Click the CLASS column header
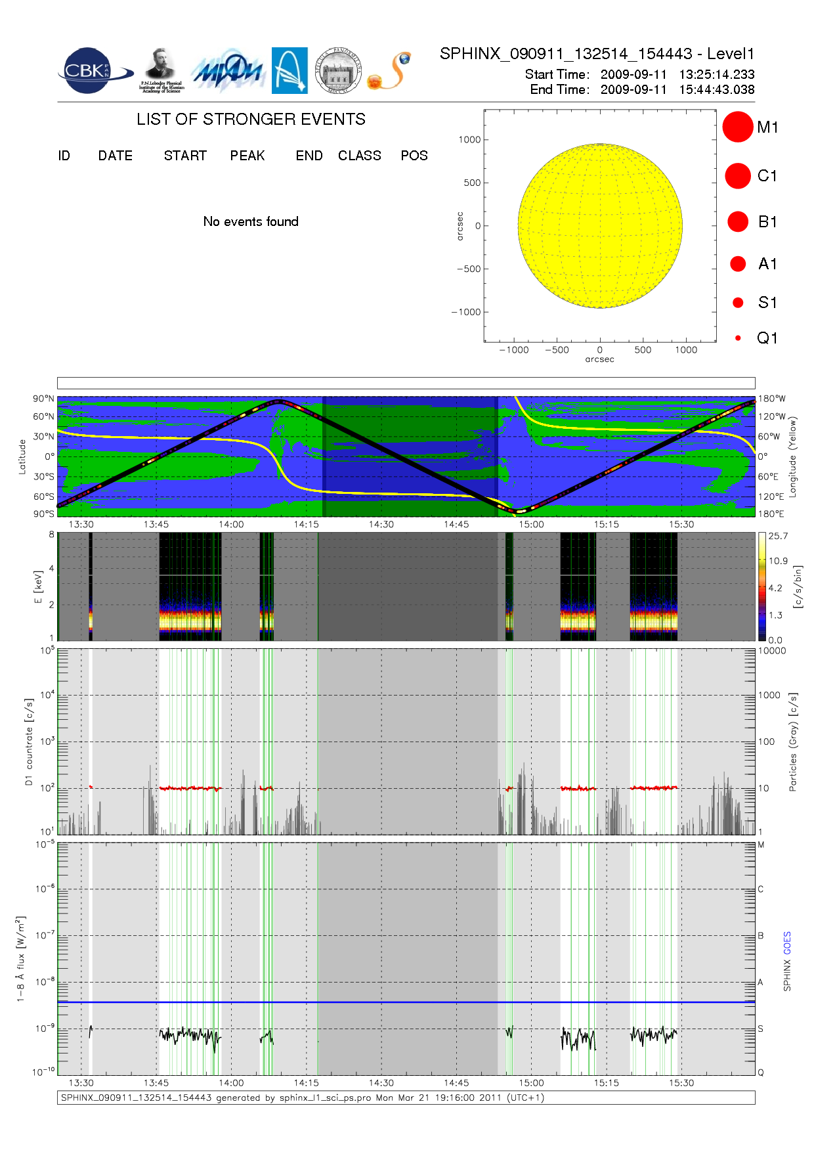Viewport: 814px width, 1152px height. [x=359, y=156]
